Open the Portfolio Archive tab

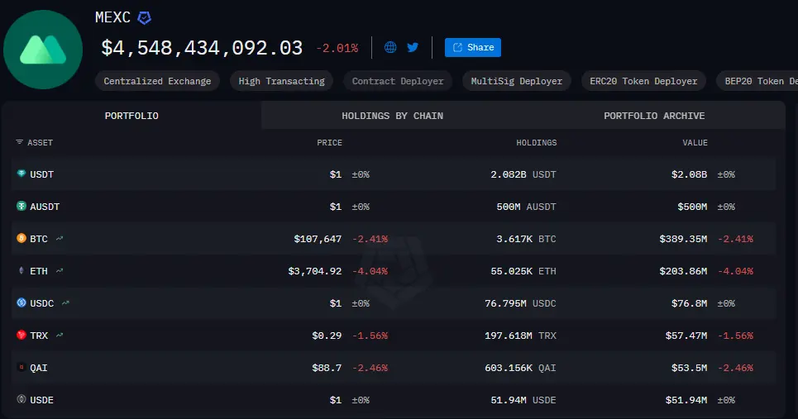tap(654, 116)
